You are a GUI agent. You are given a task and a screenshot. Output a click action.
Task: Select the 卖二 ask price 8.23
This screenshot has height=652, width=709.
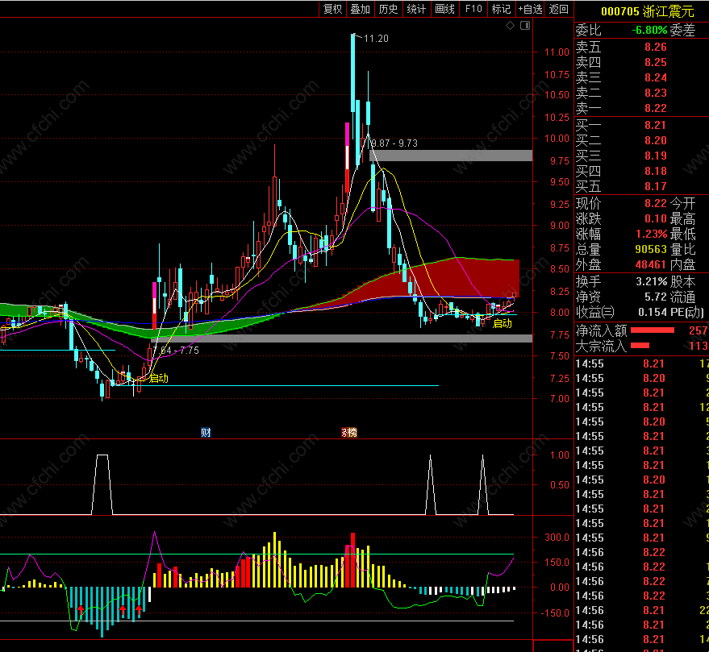click(656, 93)
